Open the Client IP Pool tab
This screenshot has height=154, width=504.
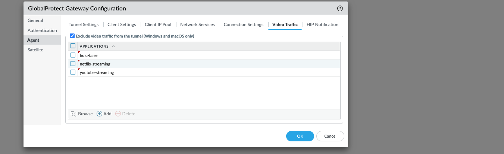(158, 25)
